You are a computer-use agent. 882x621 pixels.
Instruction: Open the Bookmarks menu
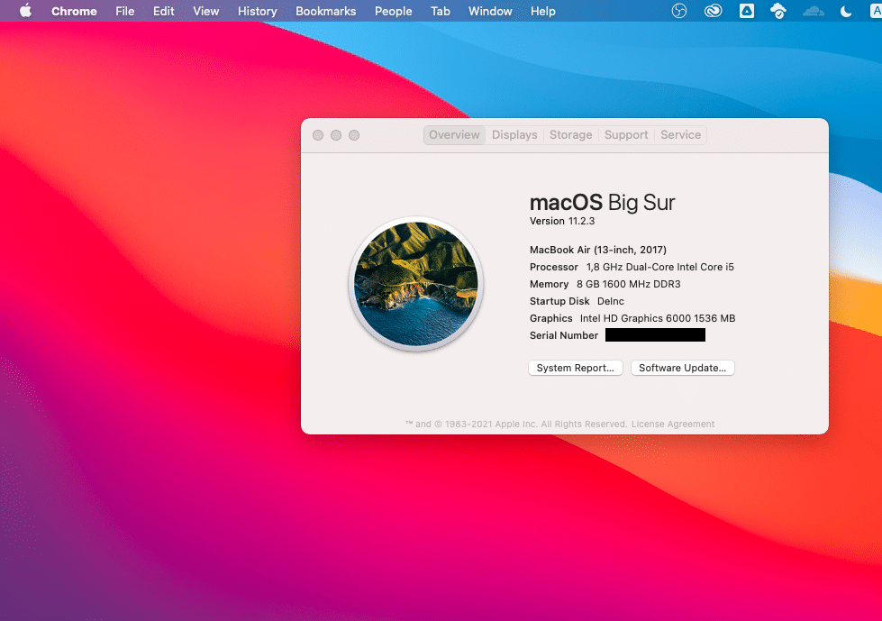[x=326, y=11]
